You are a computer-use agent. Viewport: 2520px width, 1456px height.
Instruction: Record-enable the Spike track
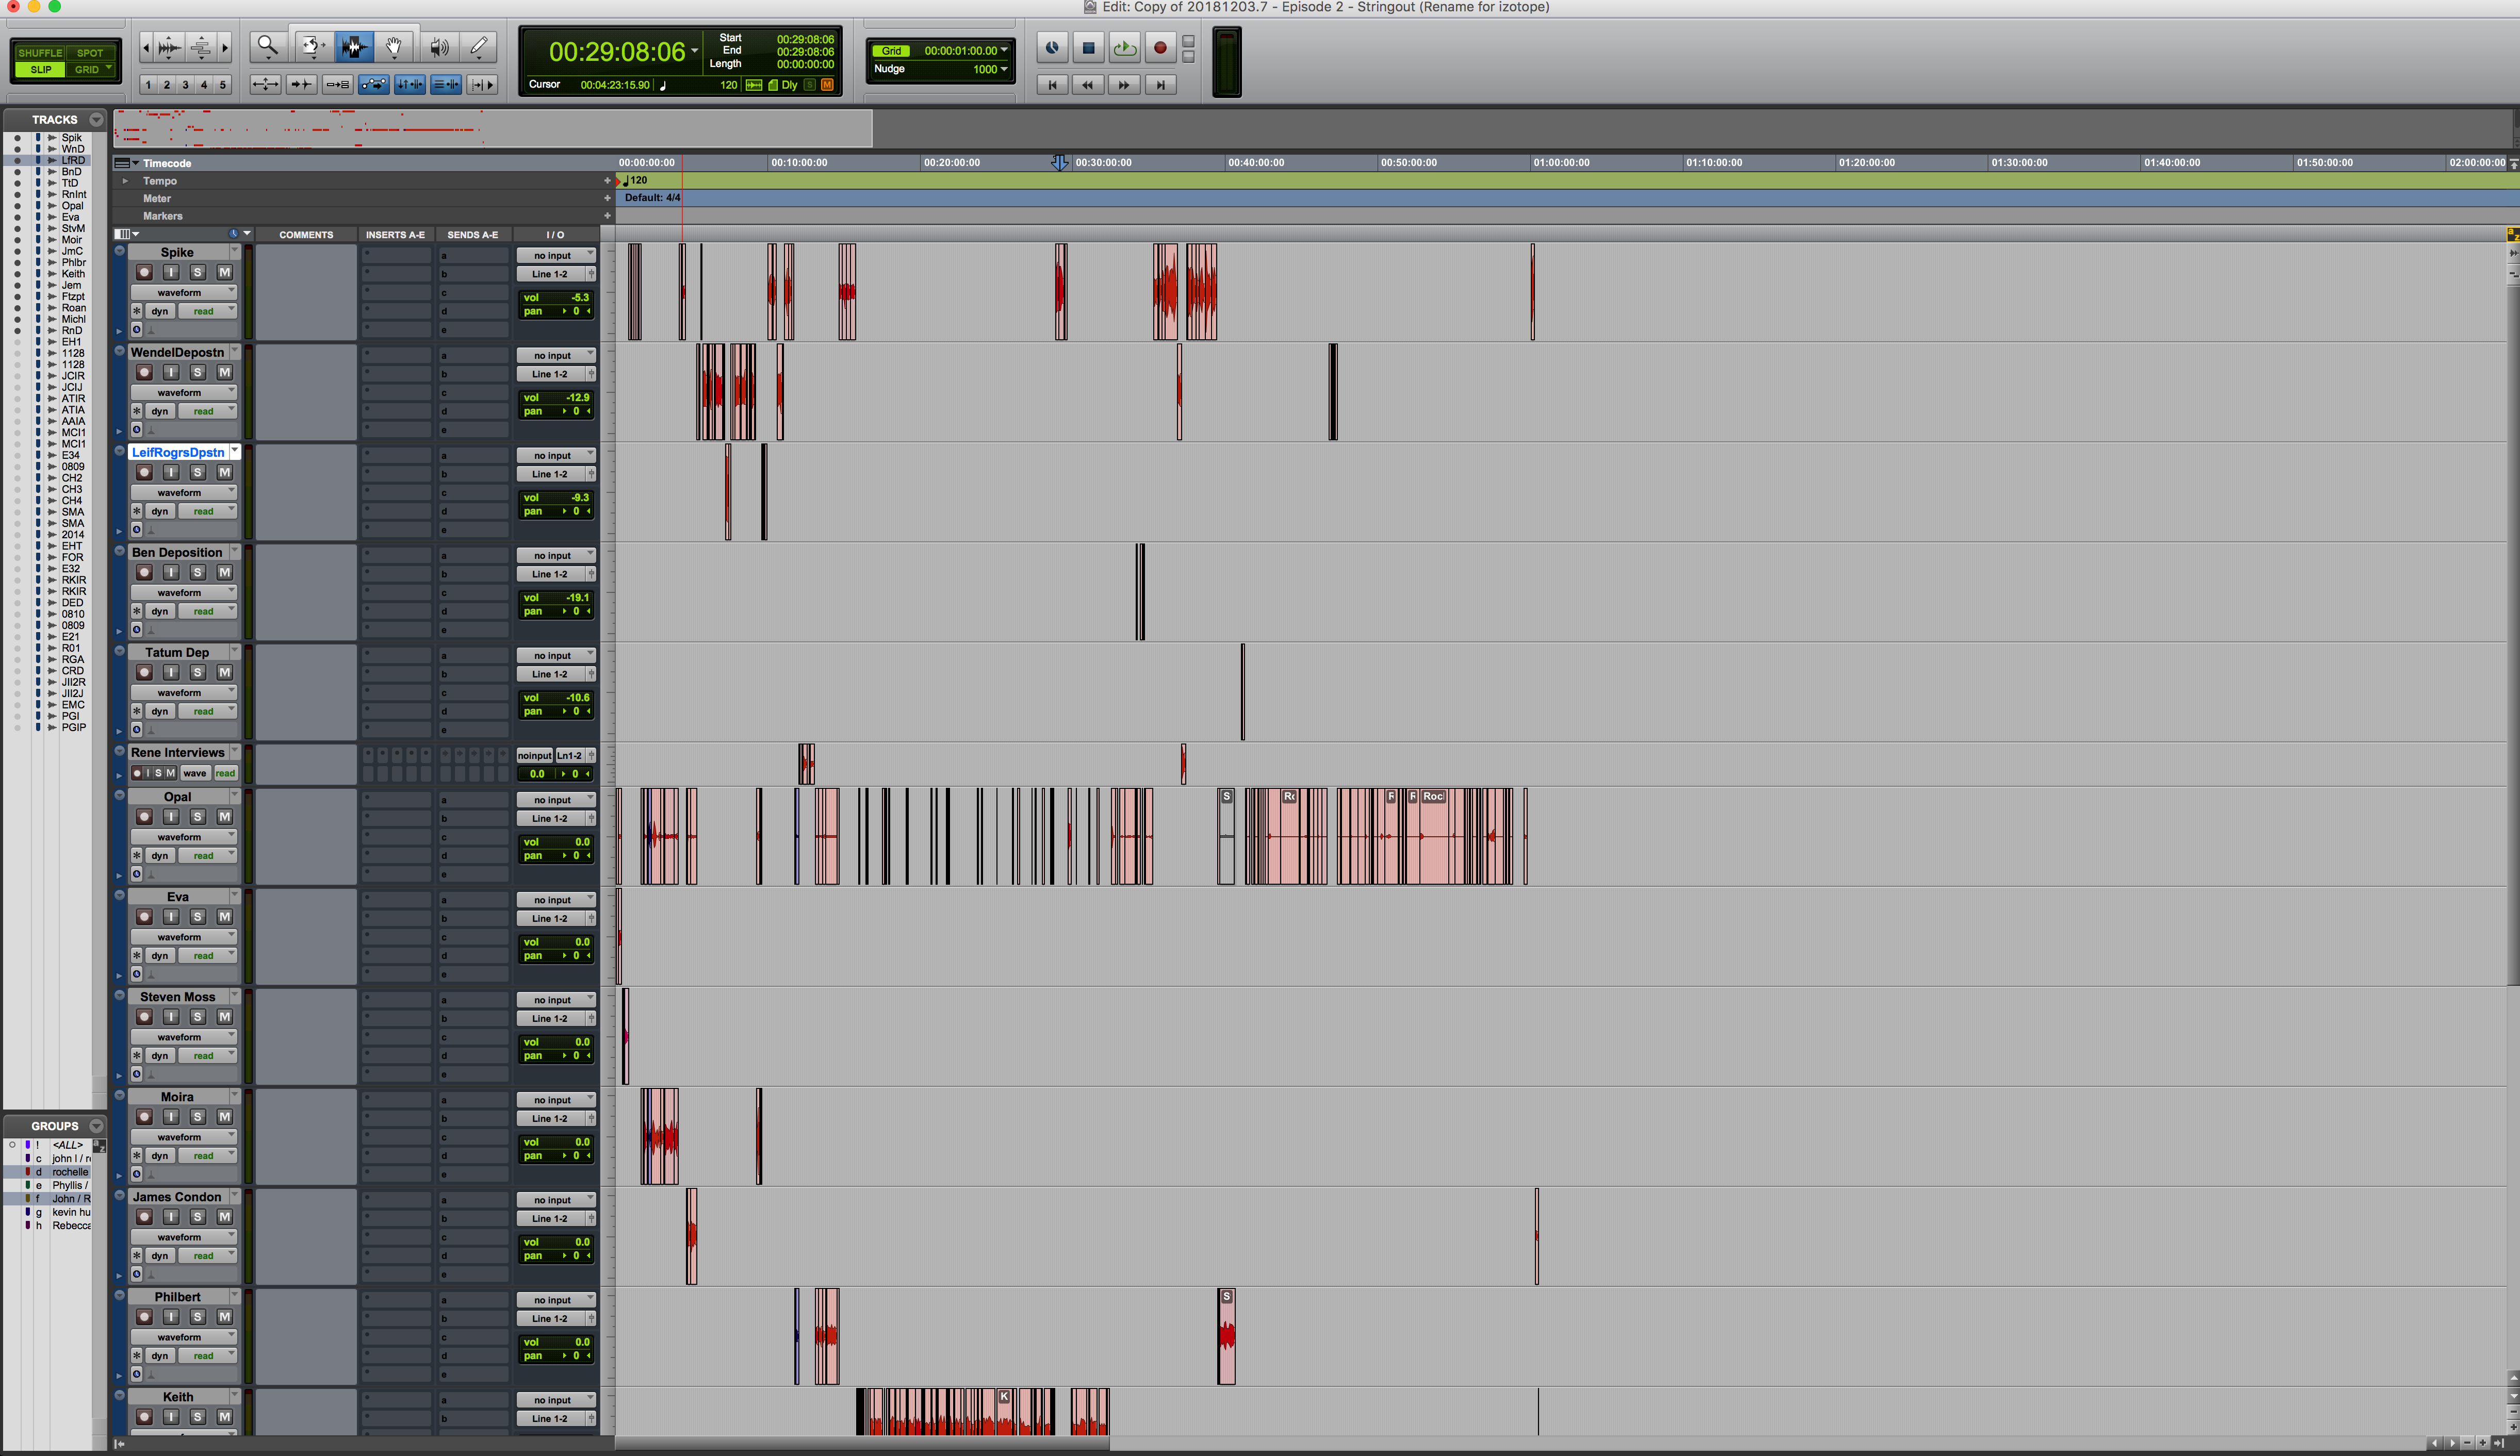pos(144,272)
